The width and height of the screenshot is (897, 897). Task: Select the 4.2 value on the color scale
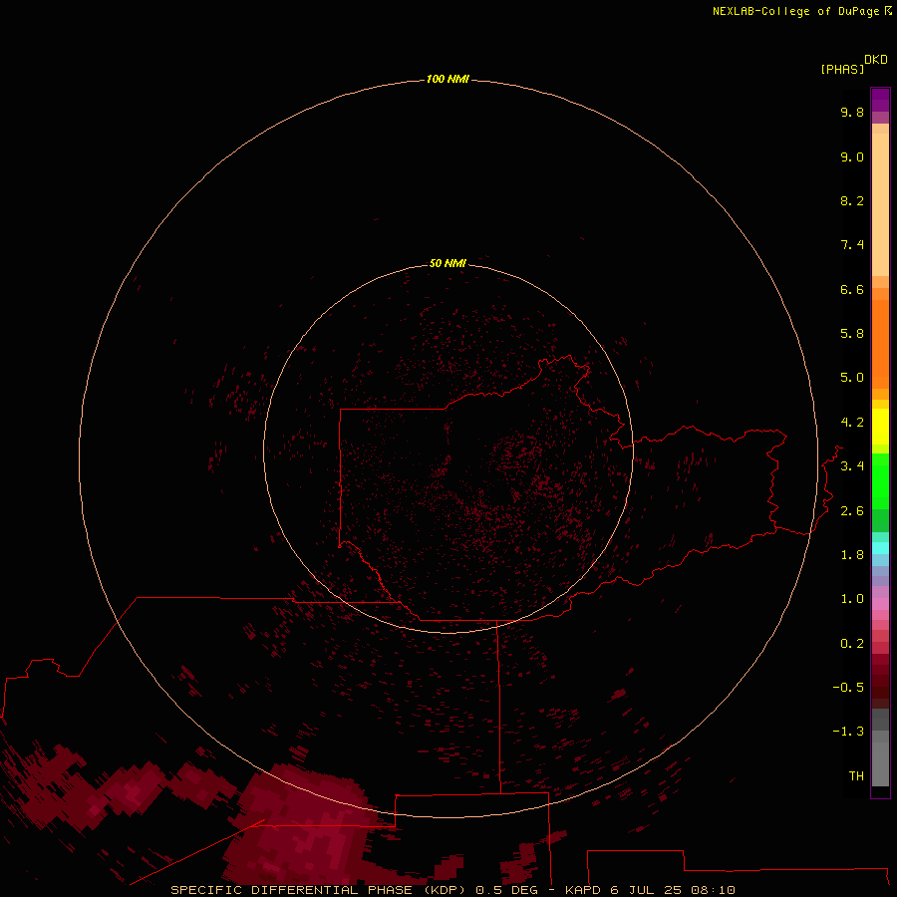point(852,423)
